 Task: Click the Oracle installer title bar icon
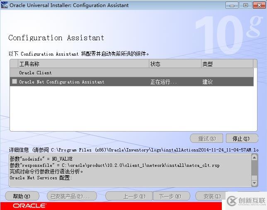pos(5,5)
